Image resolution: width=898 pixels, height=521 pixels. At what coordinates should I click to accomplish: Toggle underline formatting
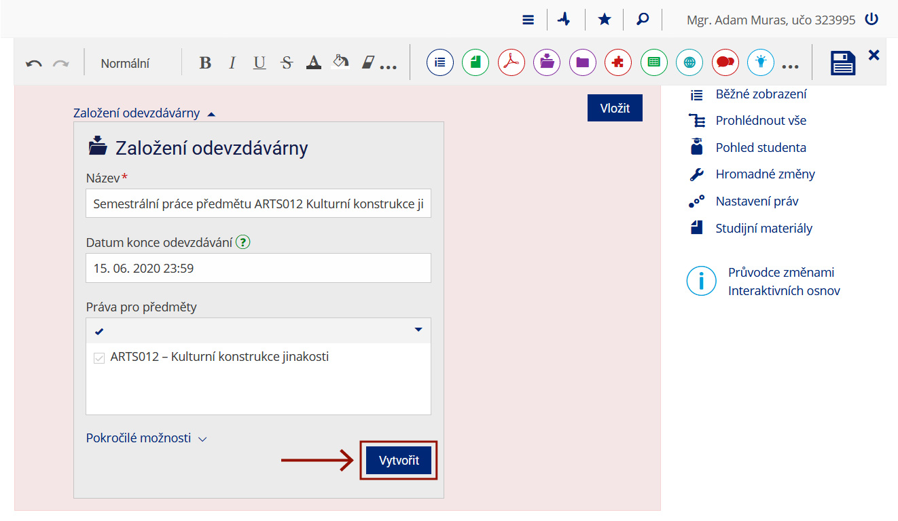[259, 63]
